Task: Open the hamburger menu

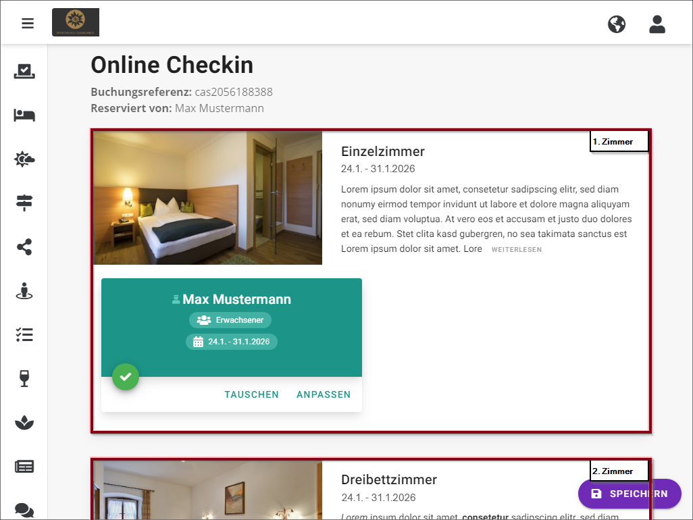Action: click(27, 22)
